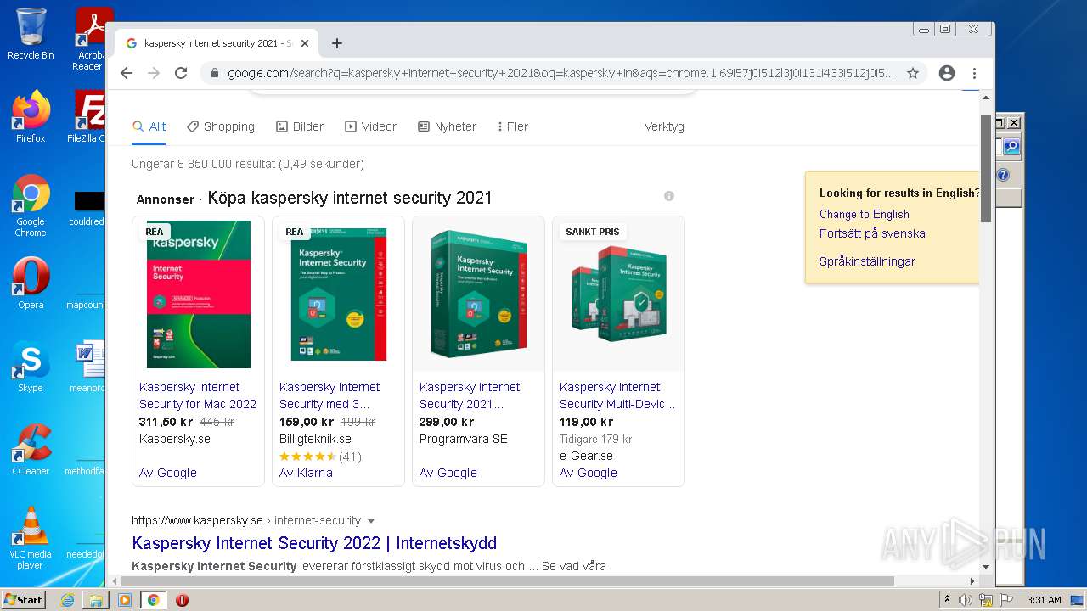The image size is (1087, 611).
Task: Reload the Google search page
Action: 181,73
